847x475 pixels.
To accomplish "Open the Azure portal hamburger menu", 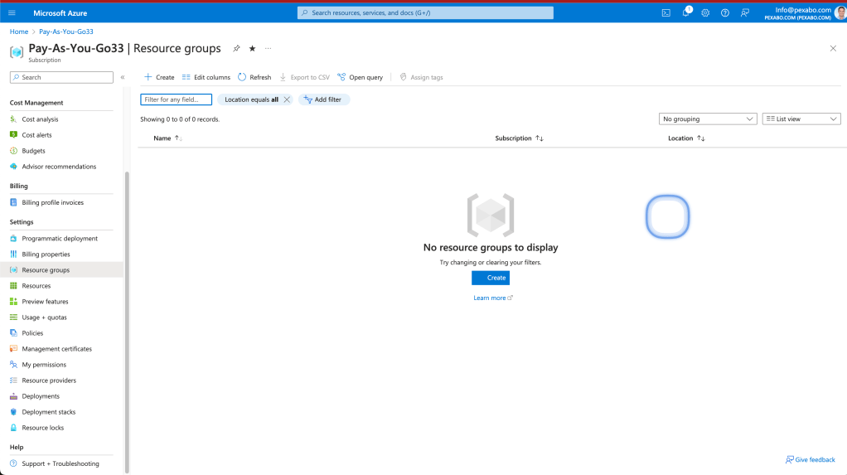I will click(x=12, y=13).
